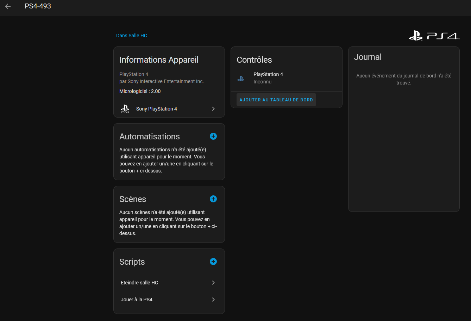Click the PS4-493 page title
Viewport: 471px width, 321px height.
point(38,6)
